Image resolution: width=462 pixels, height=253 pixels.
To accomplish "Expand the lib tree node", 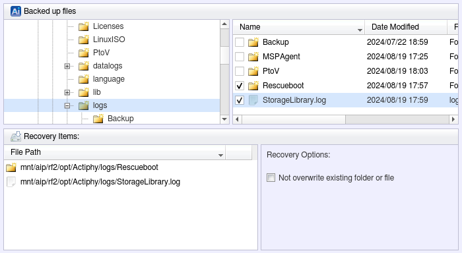I will coord(67,92).
